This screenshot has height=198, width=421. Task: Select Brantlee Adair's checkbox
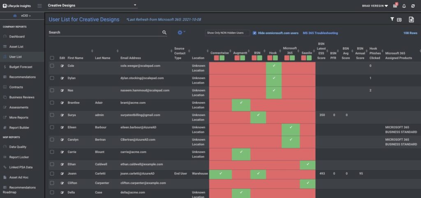point(52,102)
